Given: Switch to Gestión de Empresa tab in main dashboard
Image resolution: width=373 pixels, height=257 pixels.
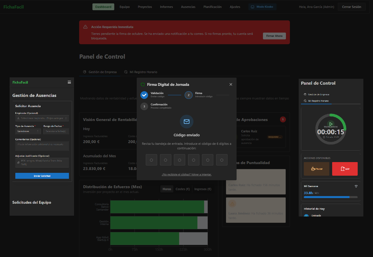Looking at the screenshot, I should pos(100,72).
